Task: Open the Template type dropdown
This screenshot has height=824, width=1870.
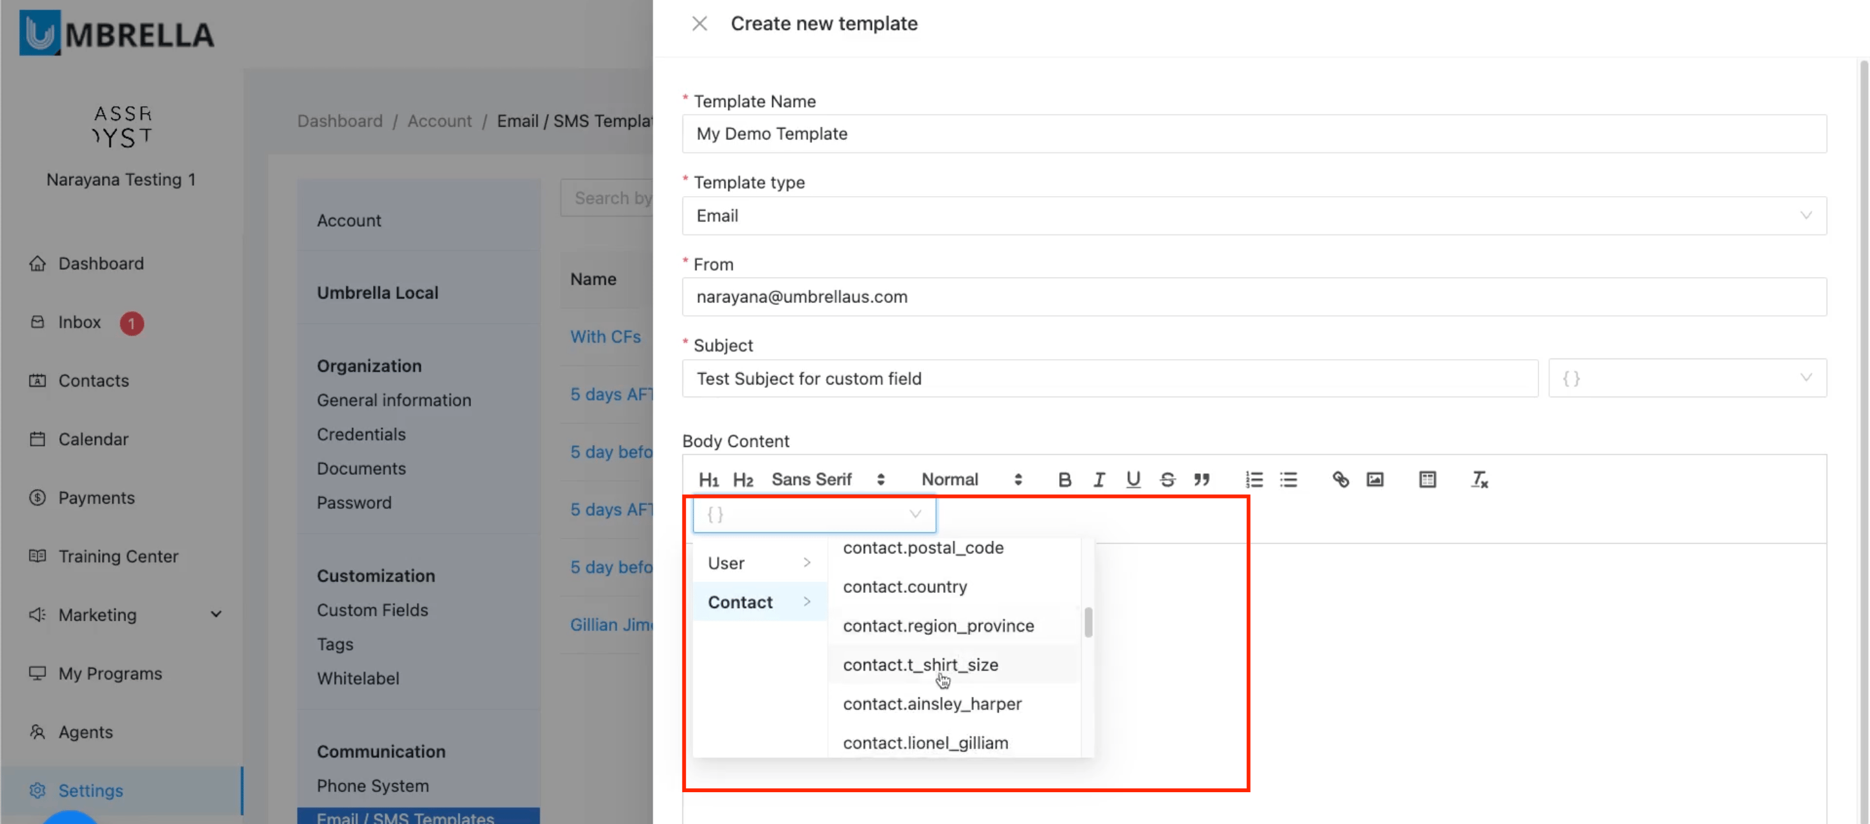Action: (x=1254, y=216)
